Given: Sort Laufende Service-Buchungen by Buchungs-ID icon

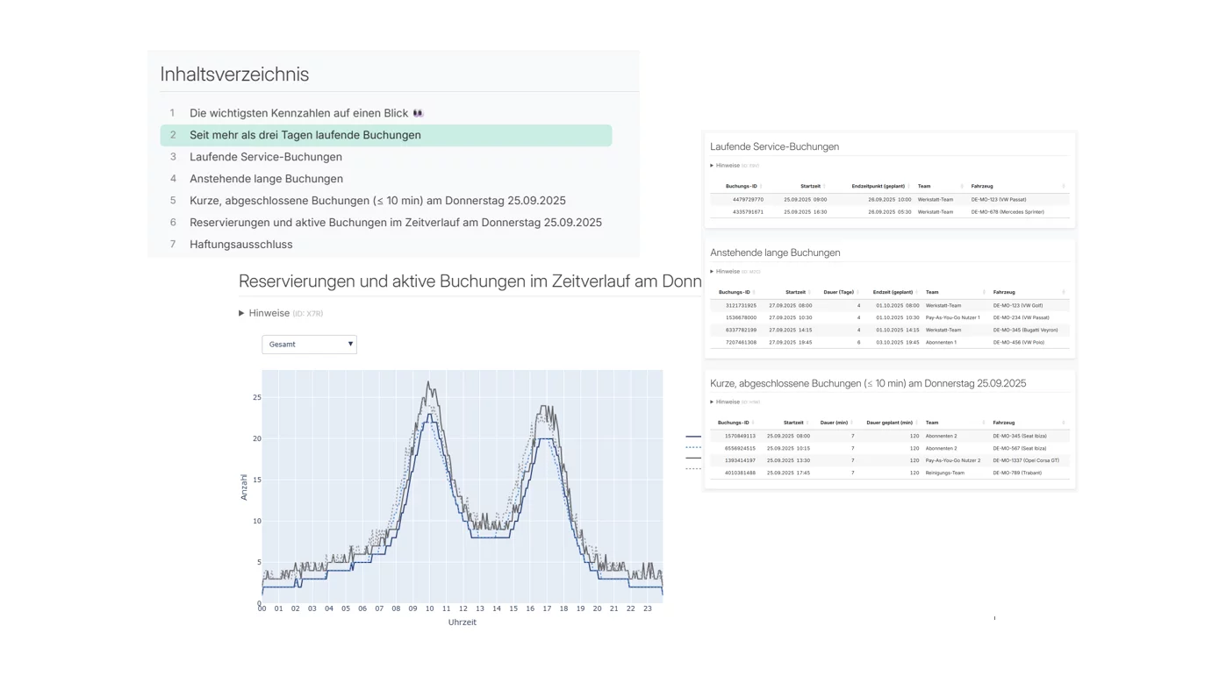Looking at the screenshot, I should tap(761, 187).
